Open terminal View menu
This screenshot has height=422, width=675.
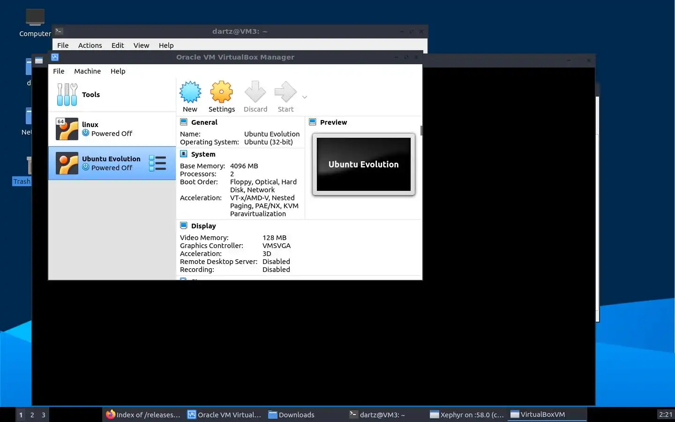(141, 45)
